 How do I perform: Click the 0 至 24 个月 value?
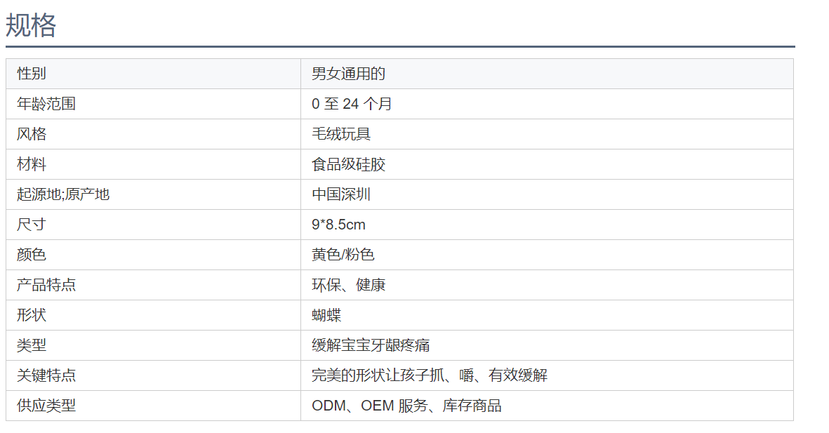[x=352, y=104]
